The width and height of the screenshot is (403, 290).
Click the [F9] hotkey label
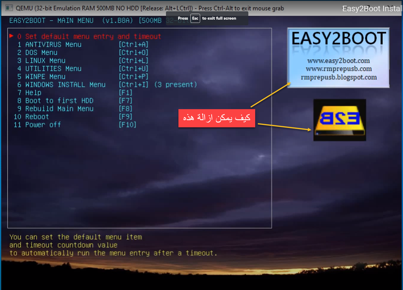tap(126, 117)
